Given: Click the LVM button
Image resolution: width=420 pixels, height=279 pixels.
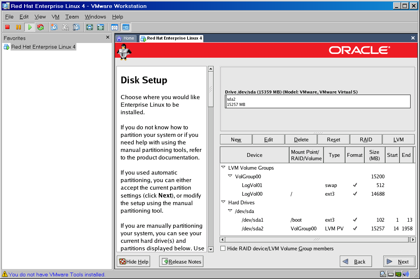Looking at the screenshot, I should tap(398, 139).
